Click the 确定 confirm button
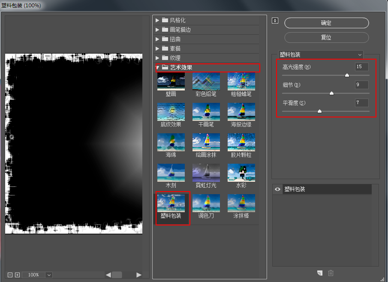 click(326, 23)
